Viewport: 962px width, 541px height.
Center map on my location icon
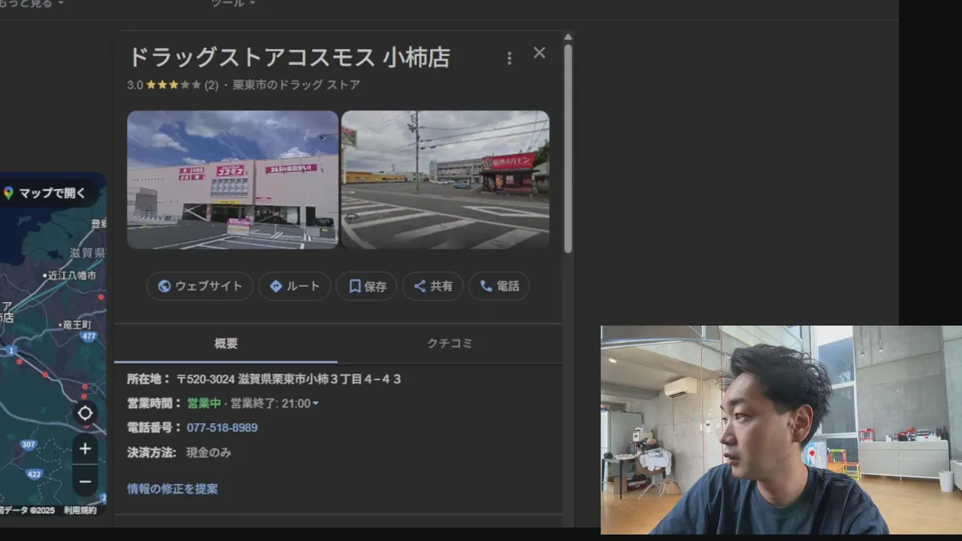[x=85, y=413]
